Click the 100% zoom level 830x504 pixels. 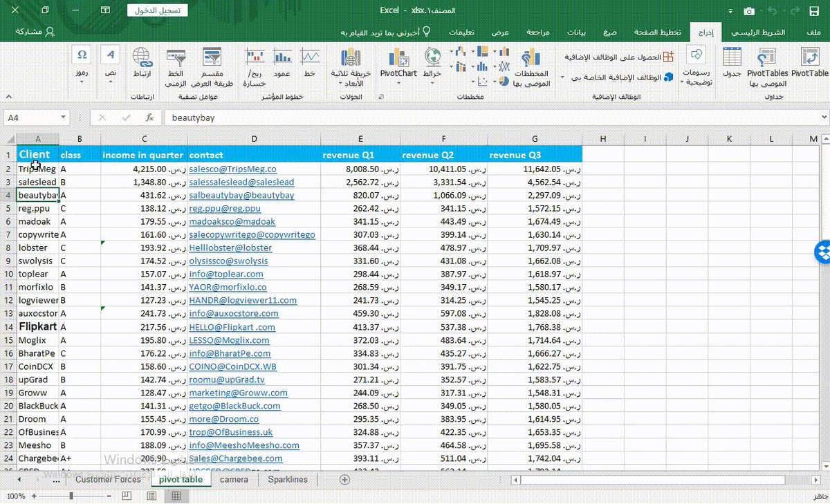click(x=16, y=496)
